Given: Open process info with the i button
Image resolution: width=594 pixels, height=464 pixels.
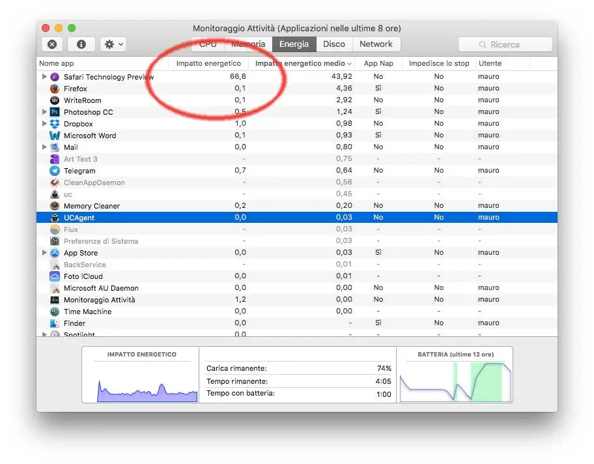Looking at the screenshot, I should (x=79, y=44).
